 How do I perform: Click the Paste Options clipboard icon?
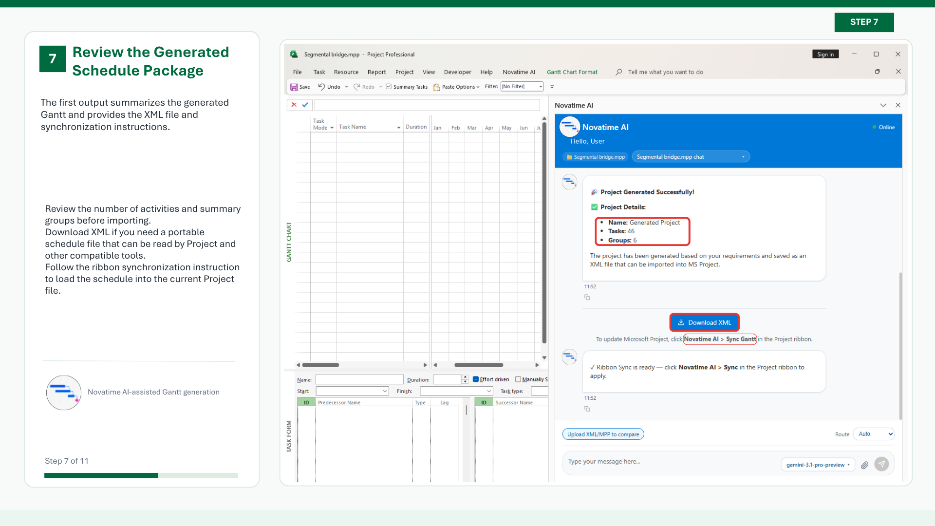[x=437, y=87]
